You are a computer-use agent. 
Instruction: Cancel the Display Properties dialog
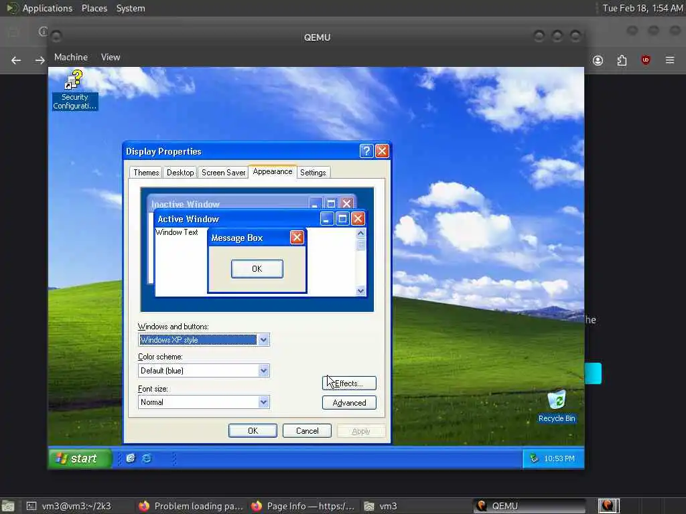pyautogui.click(x=307, y=430)
